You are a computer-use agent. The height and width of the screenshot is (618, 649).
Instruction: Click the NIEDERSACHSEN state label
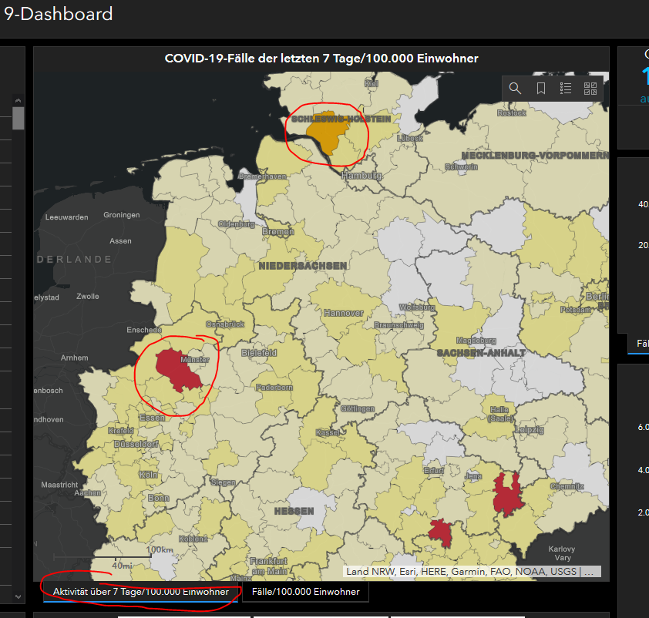[x=302, y=265]
